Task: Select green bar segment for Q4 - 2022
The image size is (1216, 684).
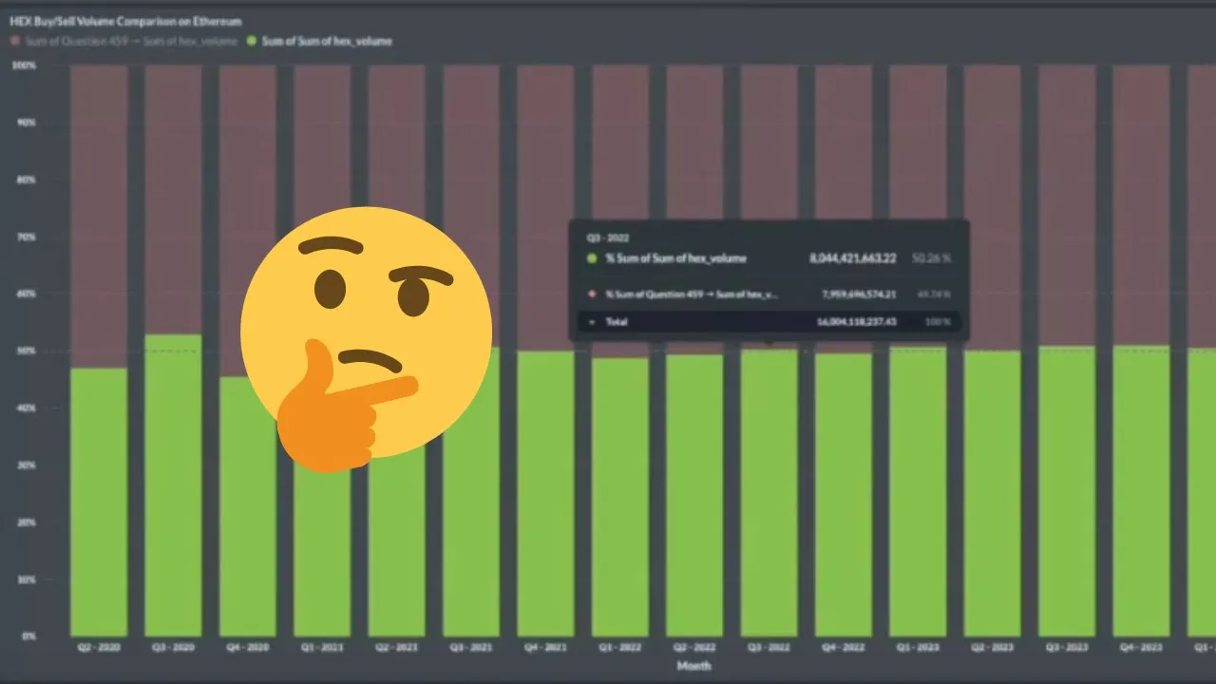Action: (x=844, y=495)
